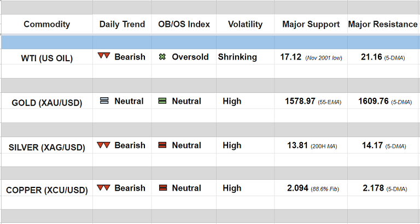Click Gold's 1578.97 support value
This screenshot has height=224, width=420.
click(300, 101)
